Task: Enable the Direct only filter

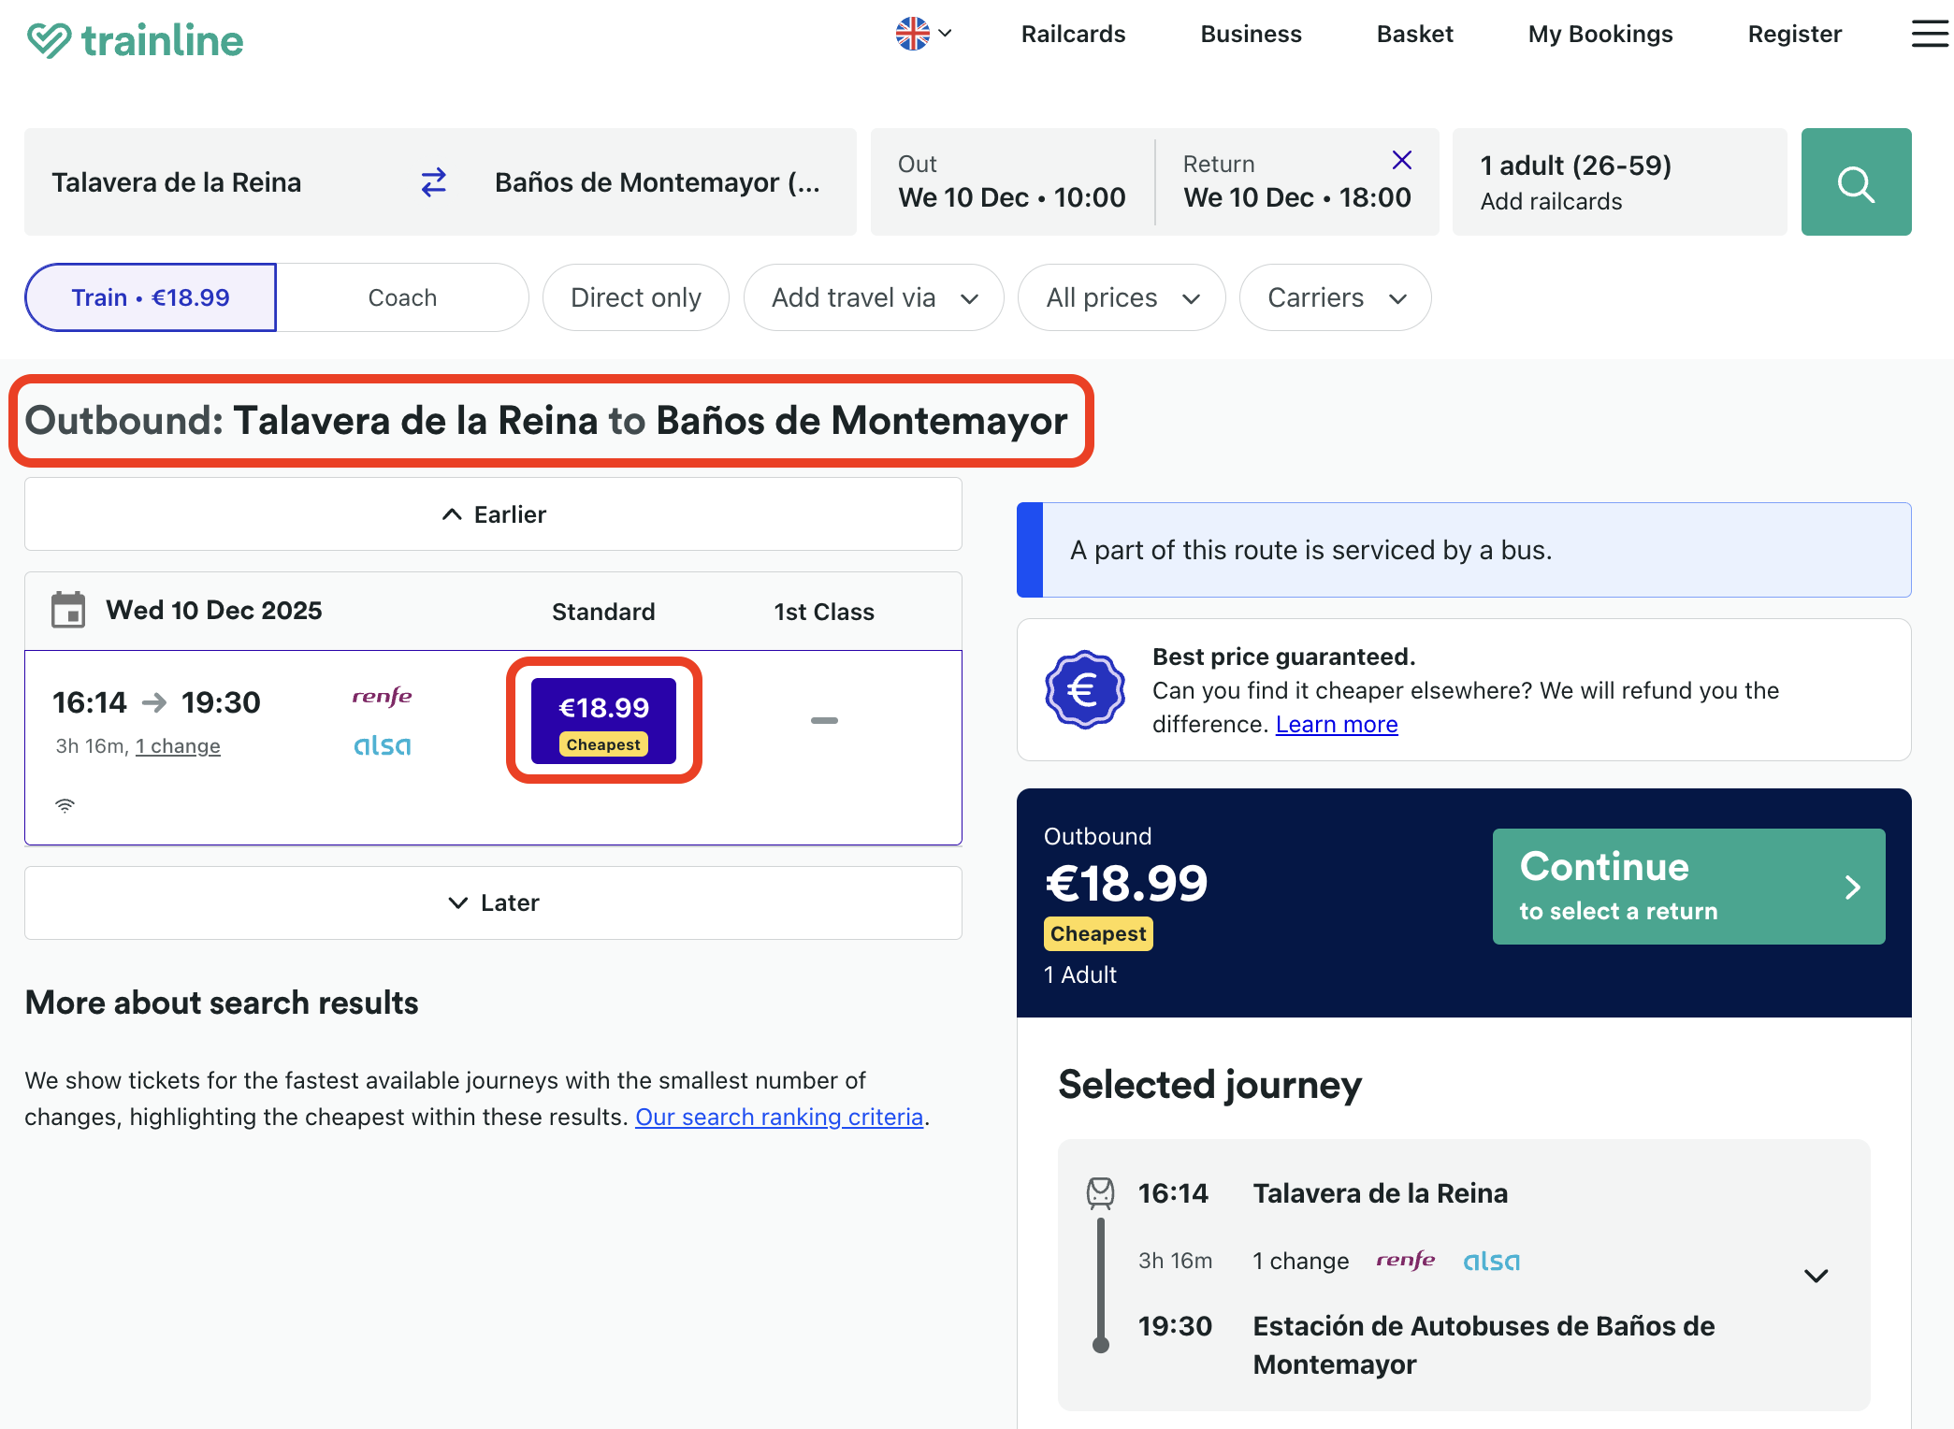Action: pos(635,297)
